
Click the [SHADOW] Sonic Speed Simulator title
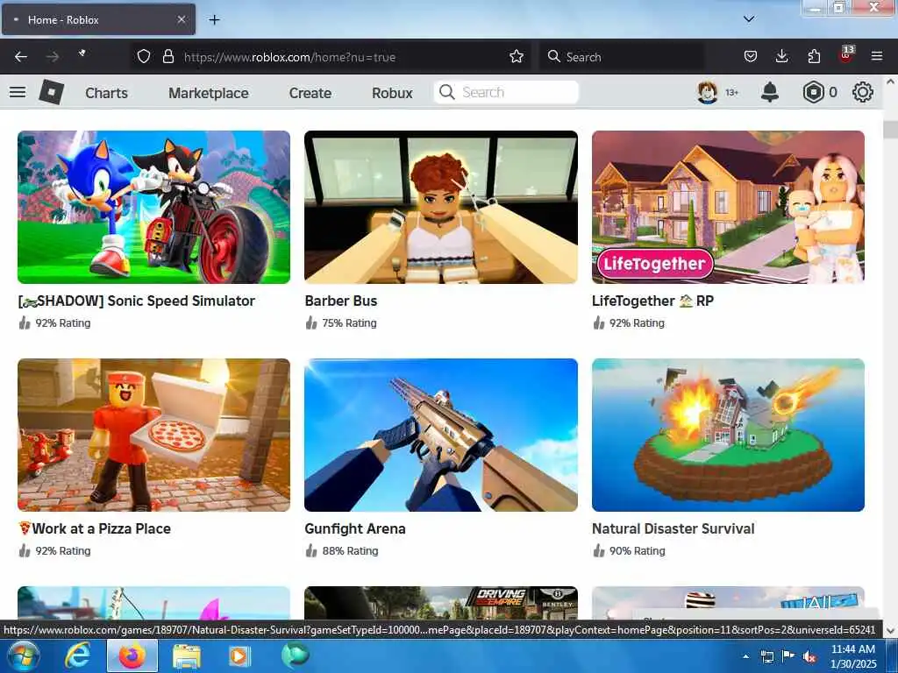[136, 301]
